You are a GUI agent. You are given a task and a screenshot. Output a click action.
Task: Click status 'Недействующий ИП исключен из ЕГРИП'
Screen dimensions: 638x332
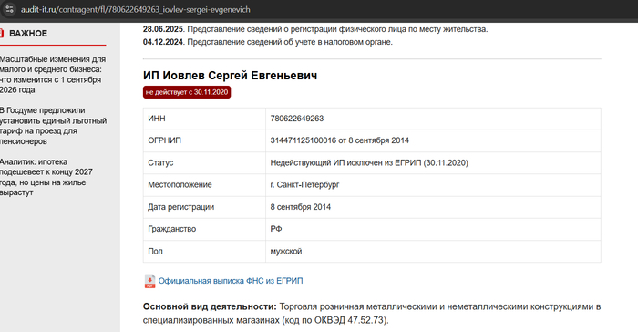(x=369, y=163)
